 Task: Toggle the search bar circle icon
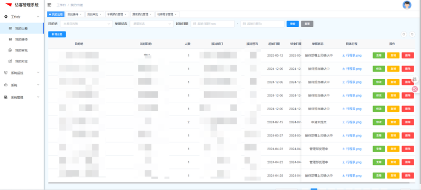pos(404,34)
